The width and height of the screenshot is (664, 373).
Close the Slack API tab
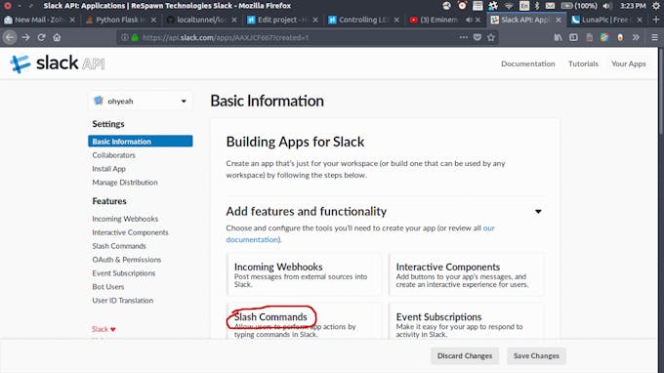[x=559, y=20]
